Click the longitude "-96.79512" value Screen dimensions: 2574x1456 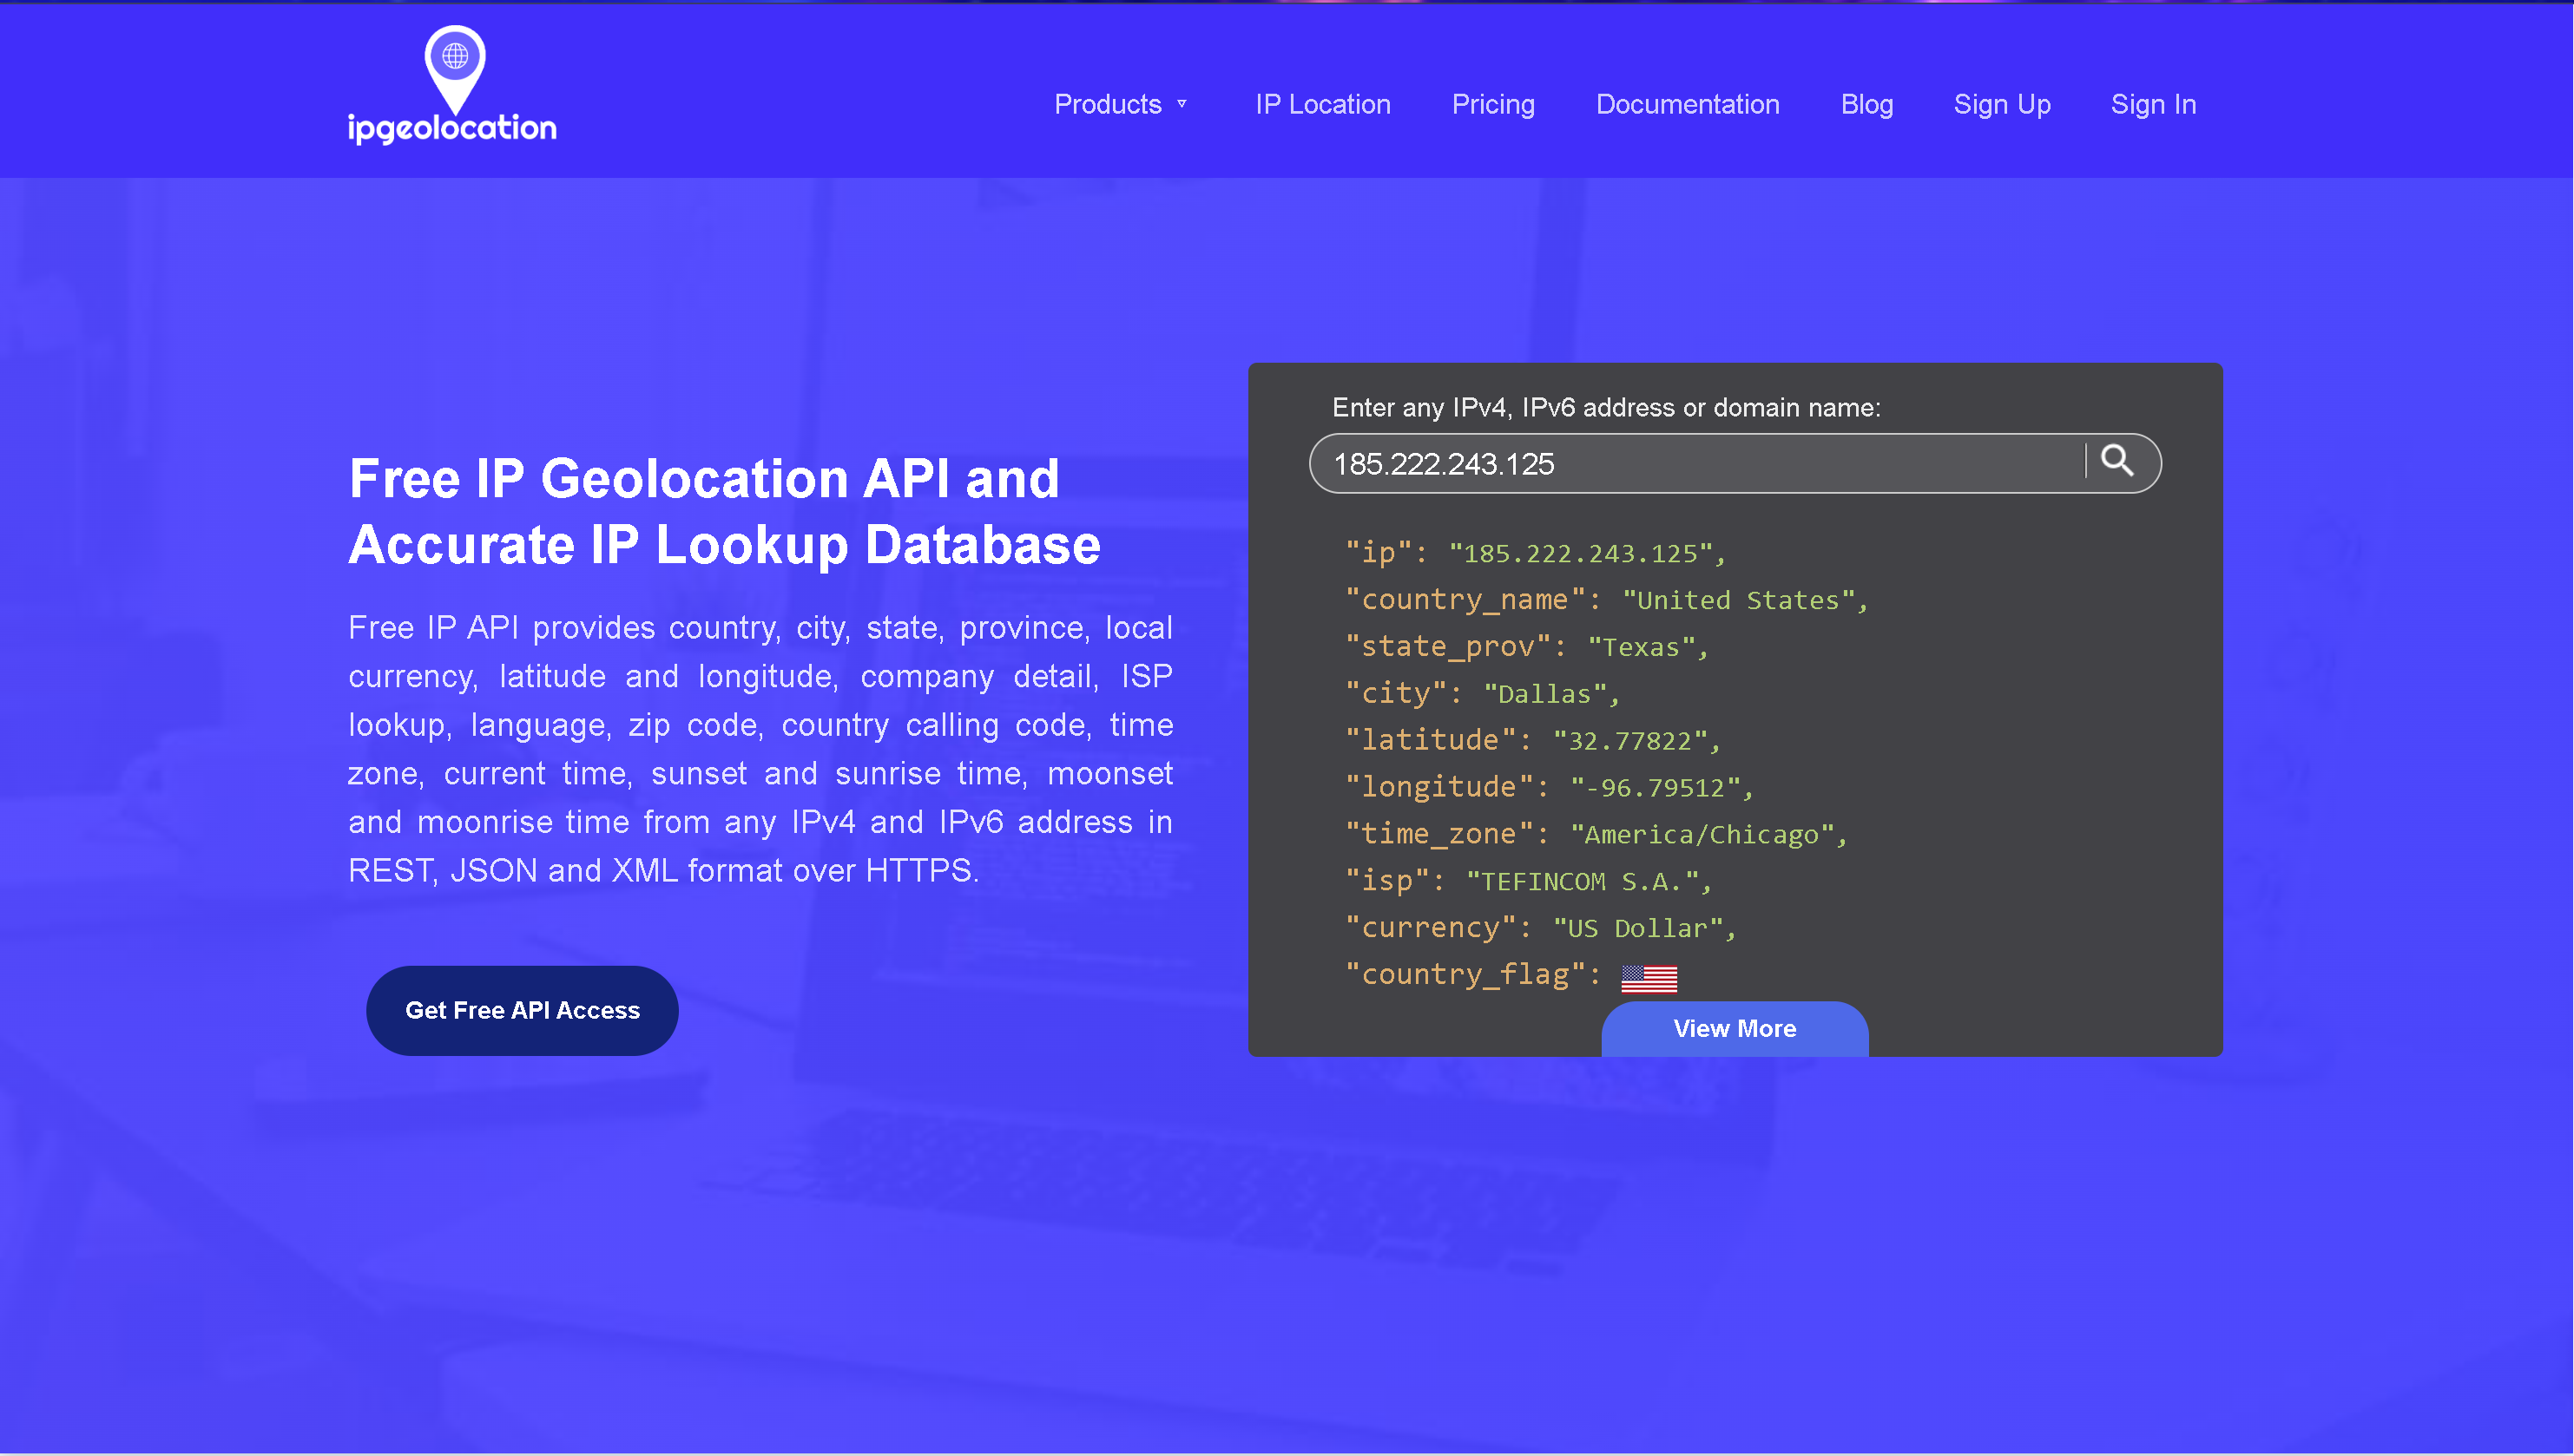(x=1656, y=788)
